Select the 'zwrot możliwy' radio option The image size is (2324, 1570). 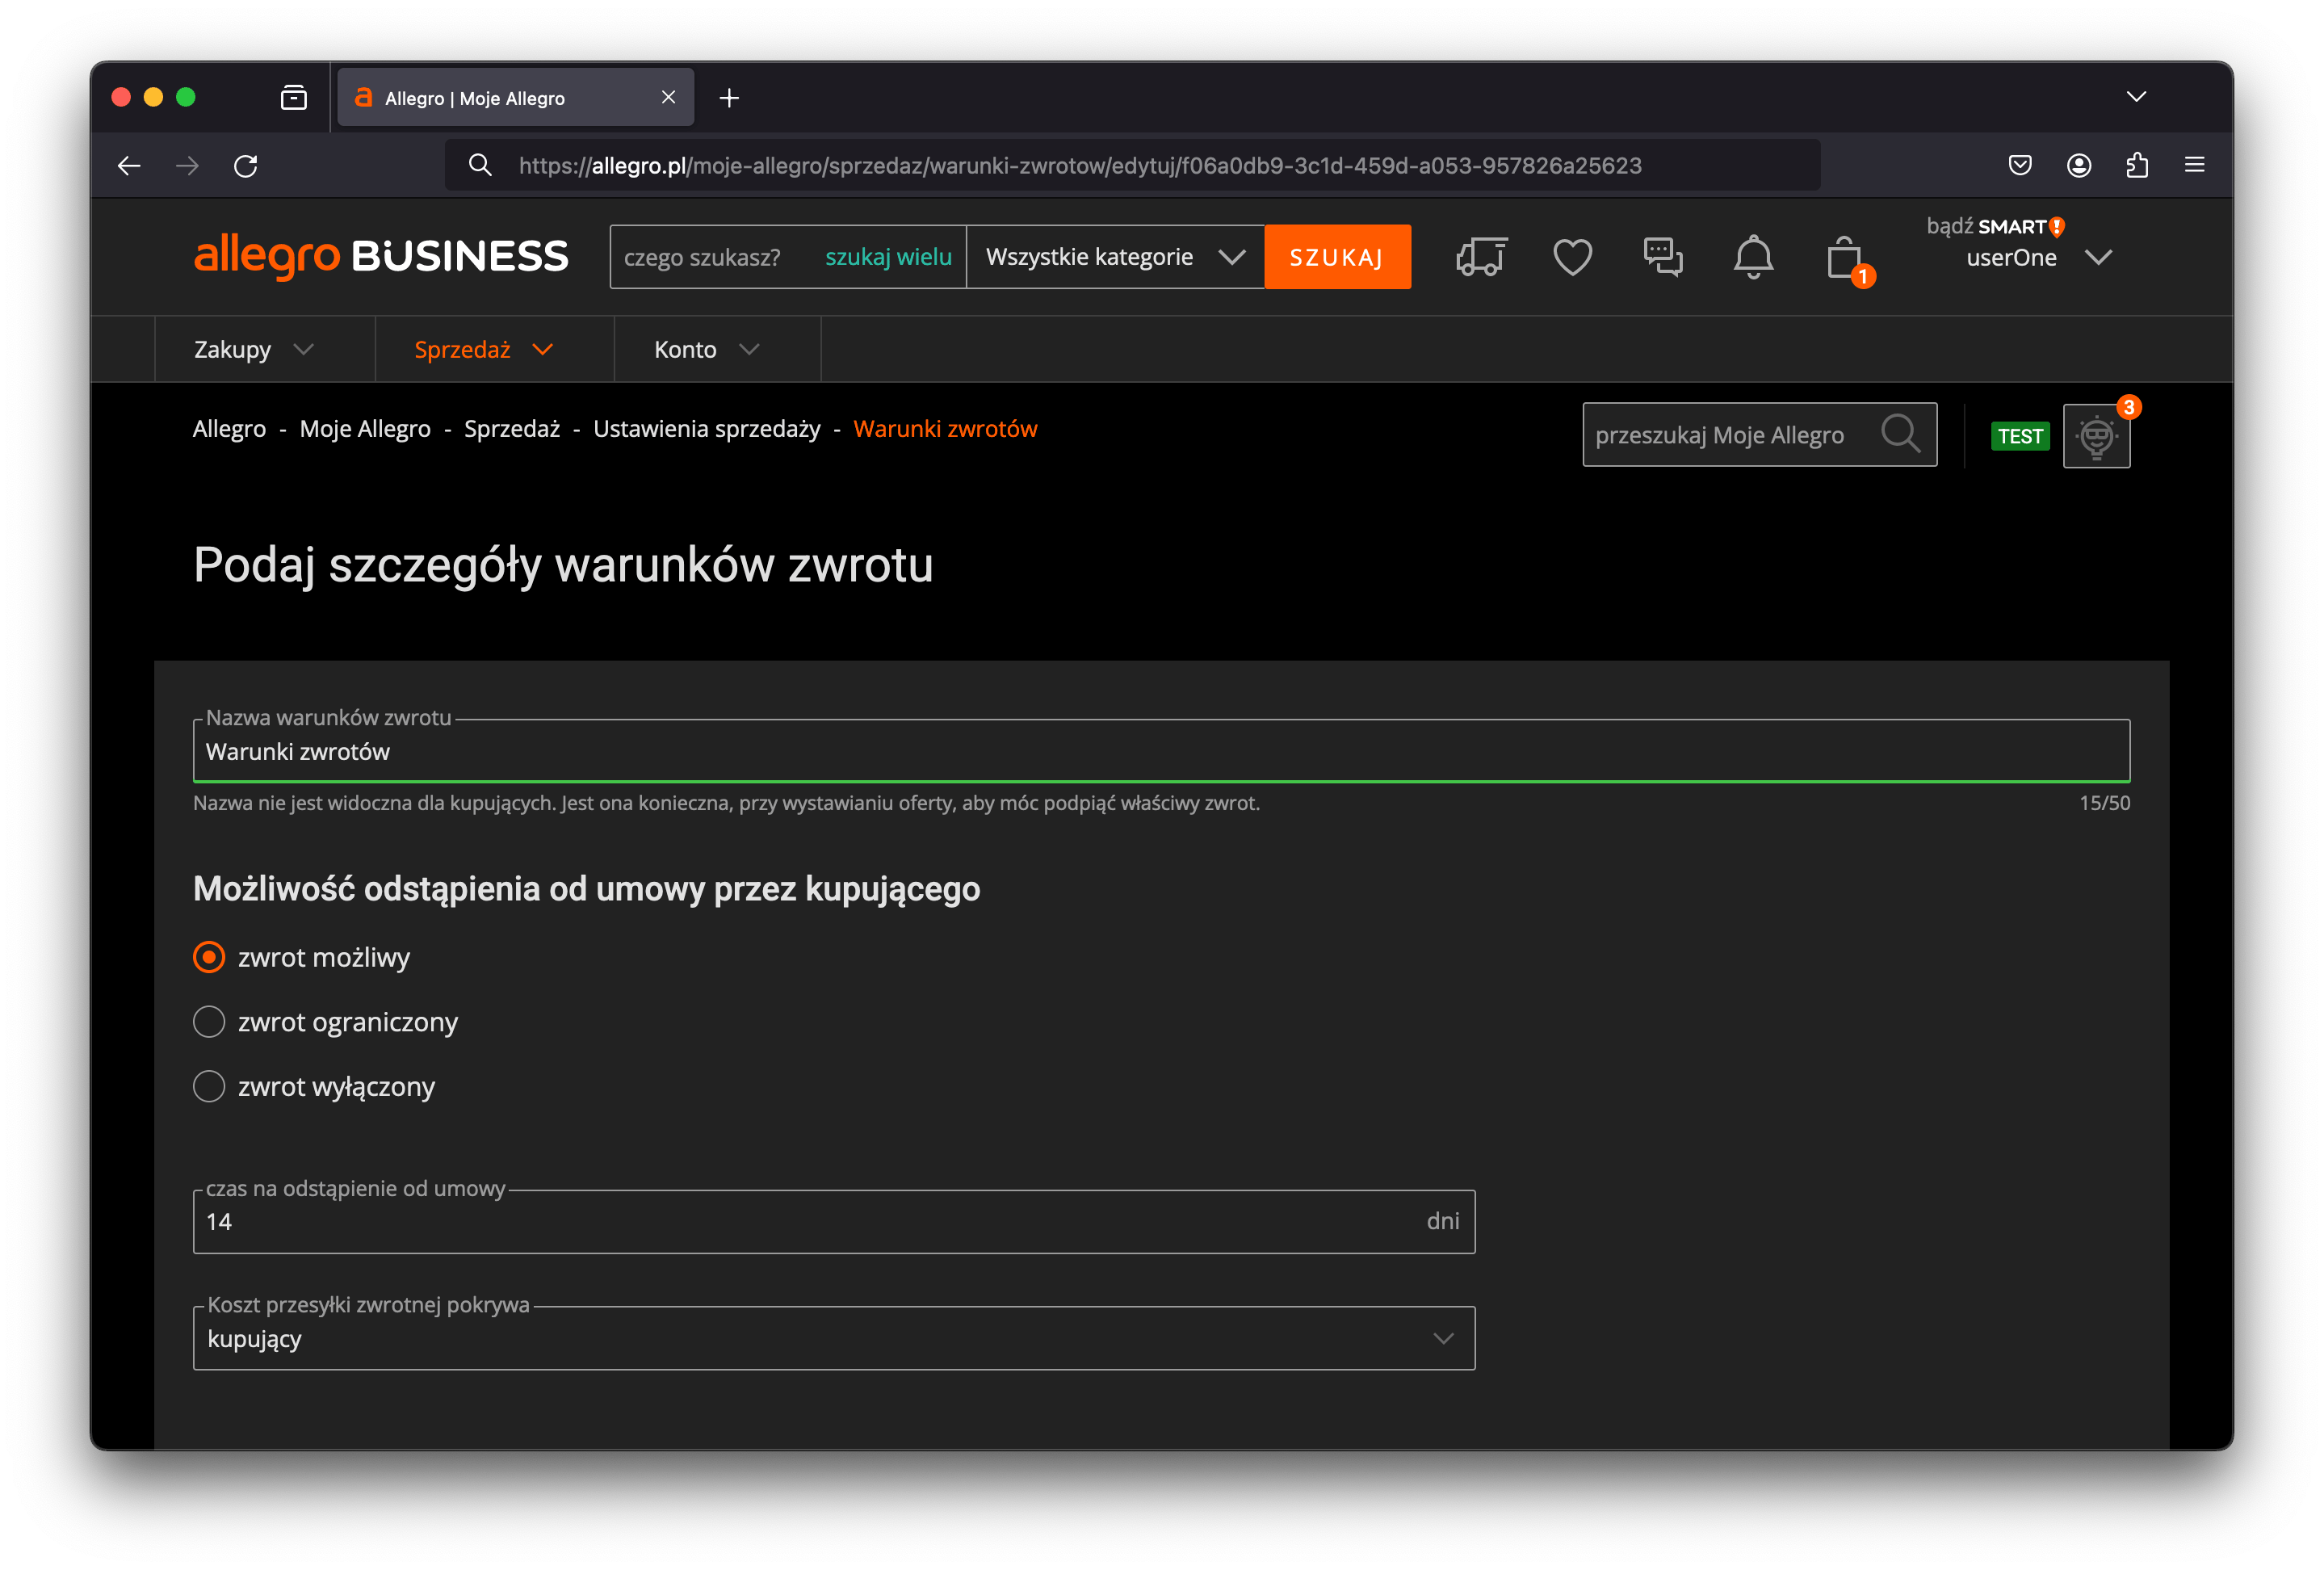(x=209, y=957)
